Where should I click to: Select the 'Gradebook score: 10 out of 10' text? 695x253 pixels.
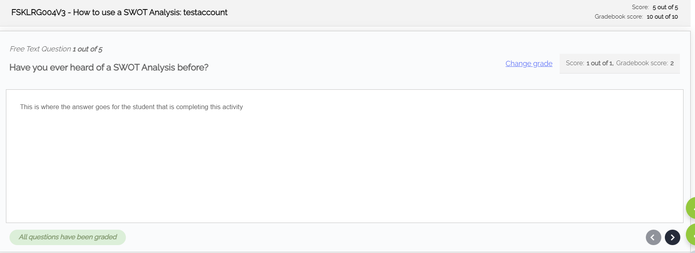[x=636, y=17]
